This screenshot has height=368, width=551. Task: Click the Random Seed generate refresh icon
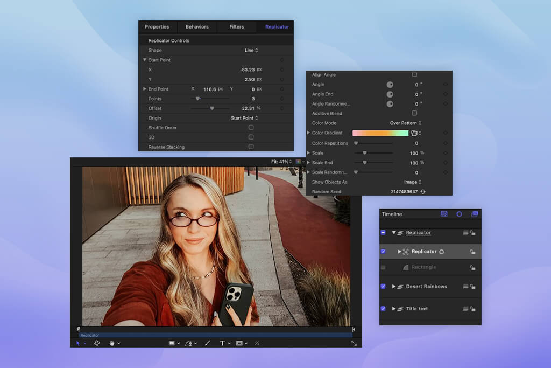(x=423, y=192)
